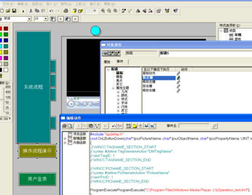Select the white palette swatch
This screenshot has width=252, height=195.
tap(6, 70)
